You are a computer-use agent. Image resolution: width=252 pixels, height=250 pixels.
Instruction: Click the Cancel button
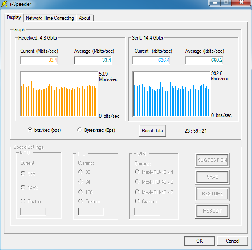pyautogui.click(x=233, y=241)
